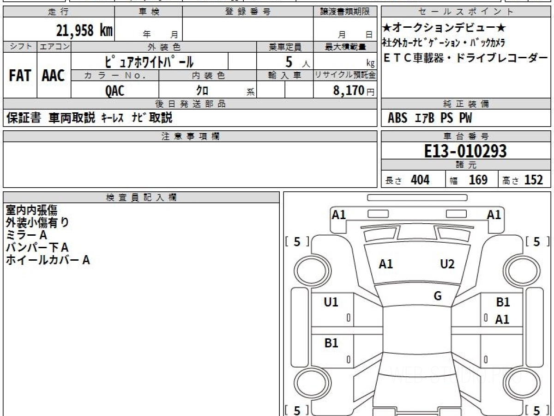Click the AAC air conditioner value
554x416 pixels.
click(54, 76)
